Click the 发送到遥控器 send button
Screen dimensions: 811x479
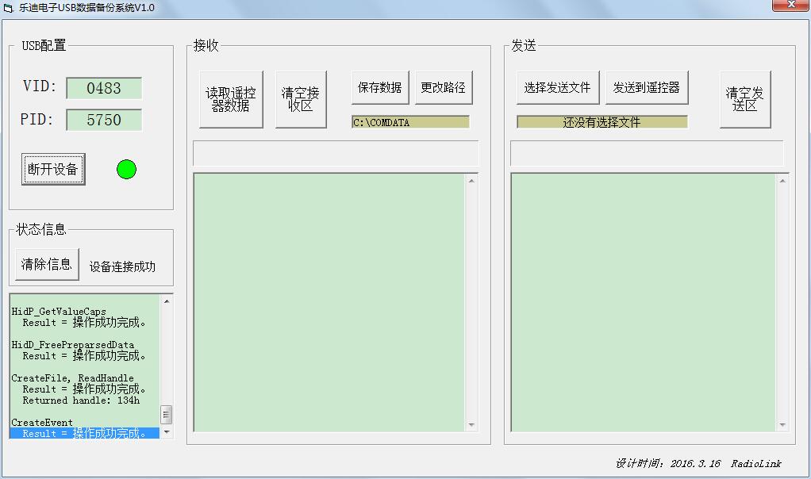[x=647, y=88]
